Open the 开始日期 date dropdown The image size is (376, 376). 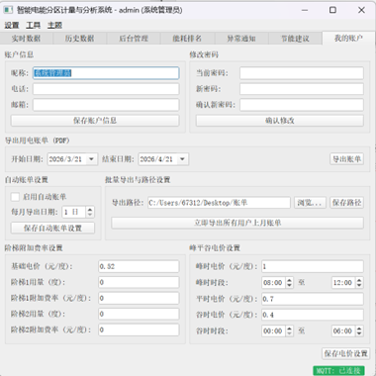[x=91, y=159]
